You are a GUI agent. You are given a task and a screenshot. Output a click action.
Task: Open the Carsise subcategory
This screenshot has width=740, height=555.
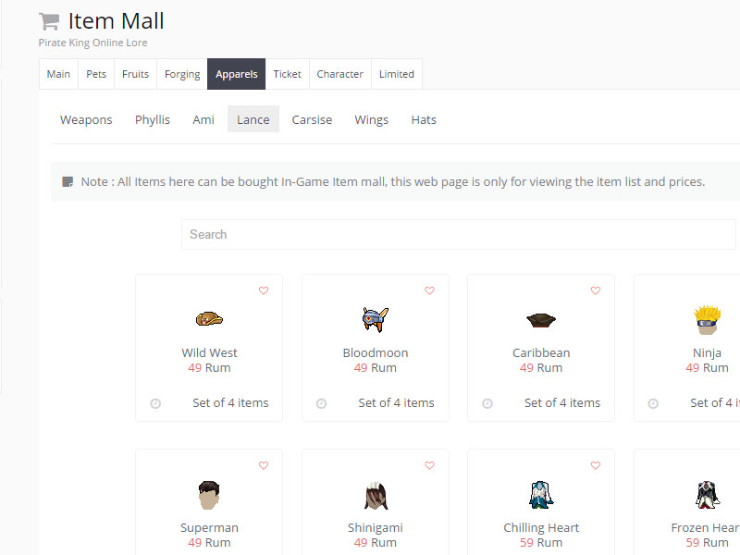pos(312,119)
